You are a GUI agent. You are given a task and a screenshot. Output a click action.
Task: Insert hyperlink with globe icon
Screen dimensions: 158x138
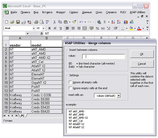click(99, 22)
